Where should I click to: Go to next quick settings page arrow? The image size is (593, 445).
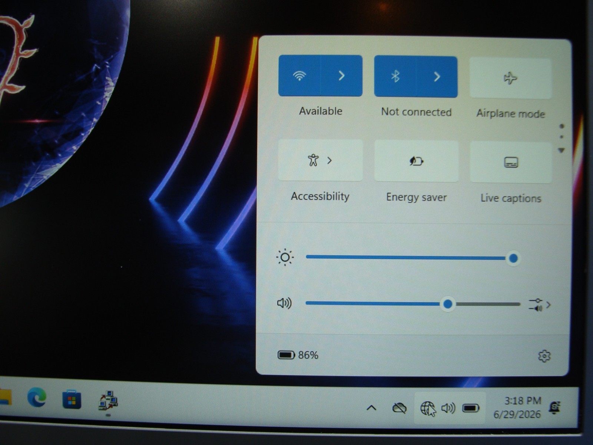tap(561, 150)
